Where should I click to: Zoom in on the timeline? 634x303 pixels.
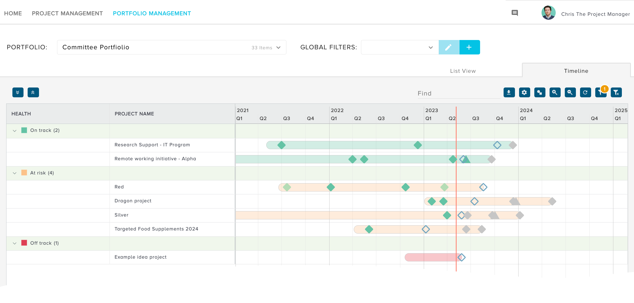coord(555,92)
